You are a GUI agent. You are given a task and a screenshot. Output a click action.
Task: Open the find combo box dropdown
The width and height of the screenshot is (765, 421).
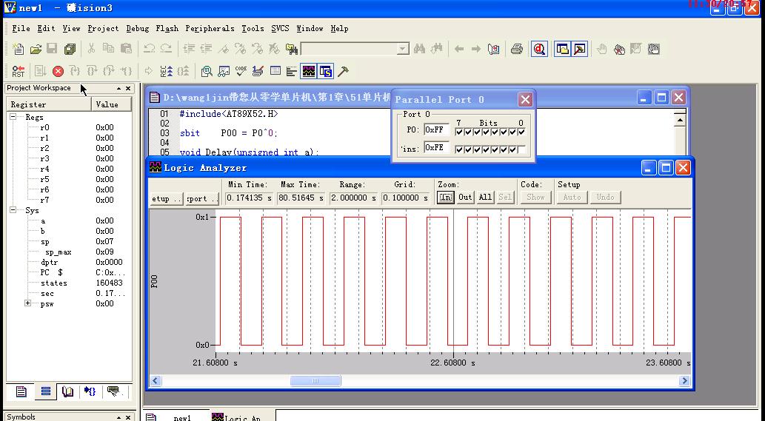(x=403, y=49)
